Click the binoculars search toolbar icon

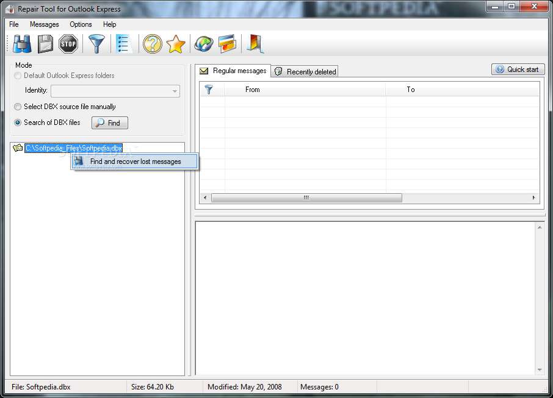22,44
